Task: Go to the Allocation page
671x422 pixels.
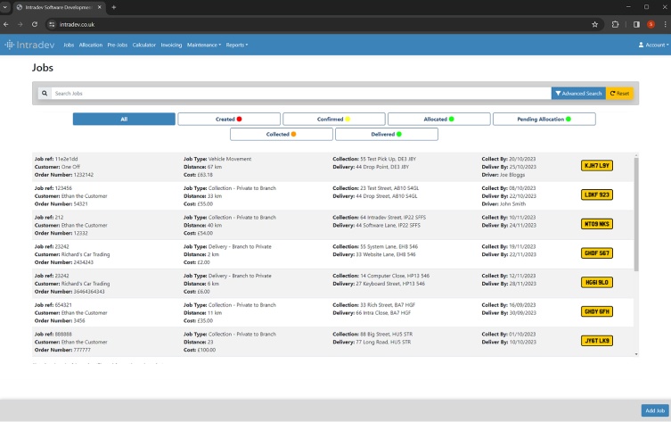Action: click(x=91, y=45)
